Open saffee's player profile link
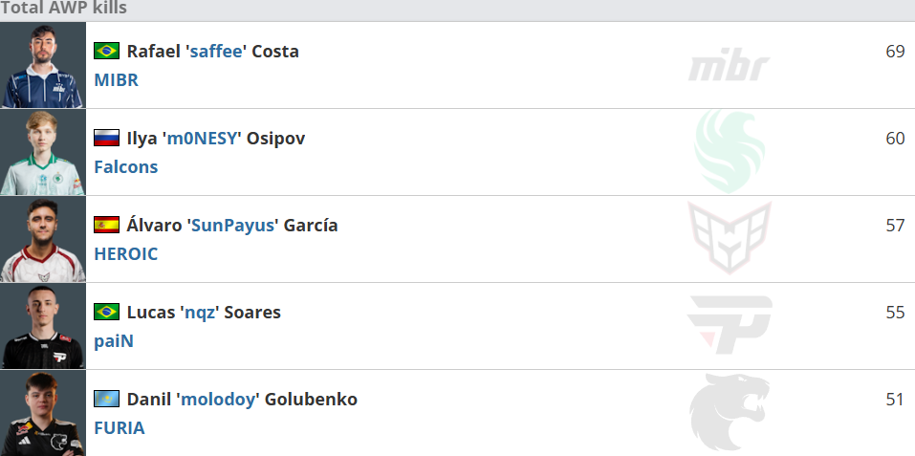This screenshot has width=915, height=456. pyautogui.click(x=216, y=52)
